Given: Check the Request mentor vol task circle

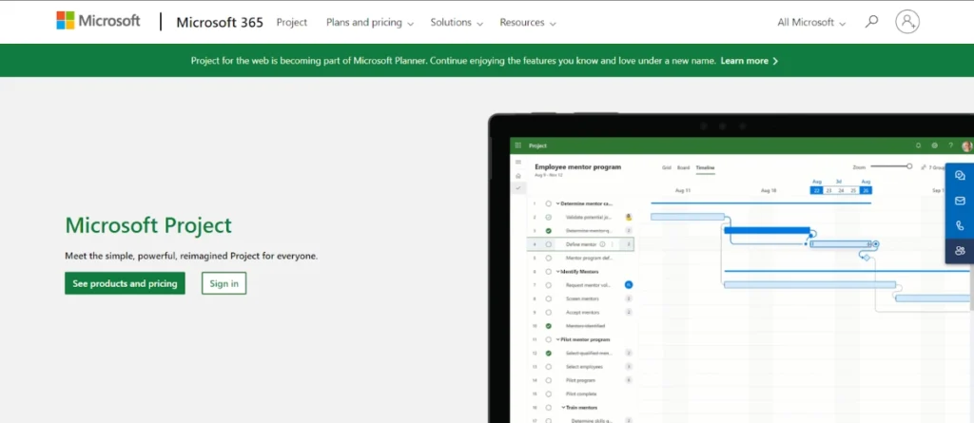Looking at the screenshot, I should (x=549, y=285).
